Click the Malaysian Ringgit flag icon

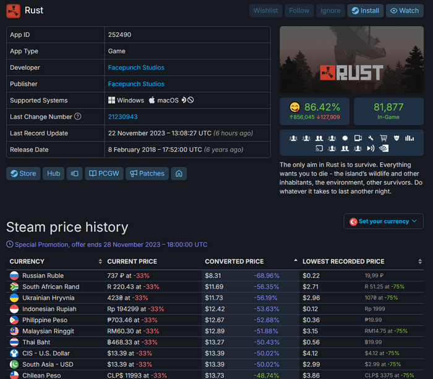tap(14, 331)
